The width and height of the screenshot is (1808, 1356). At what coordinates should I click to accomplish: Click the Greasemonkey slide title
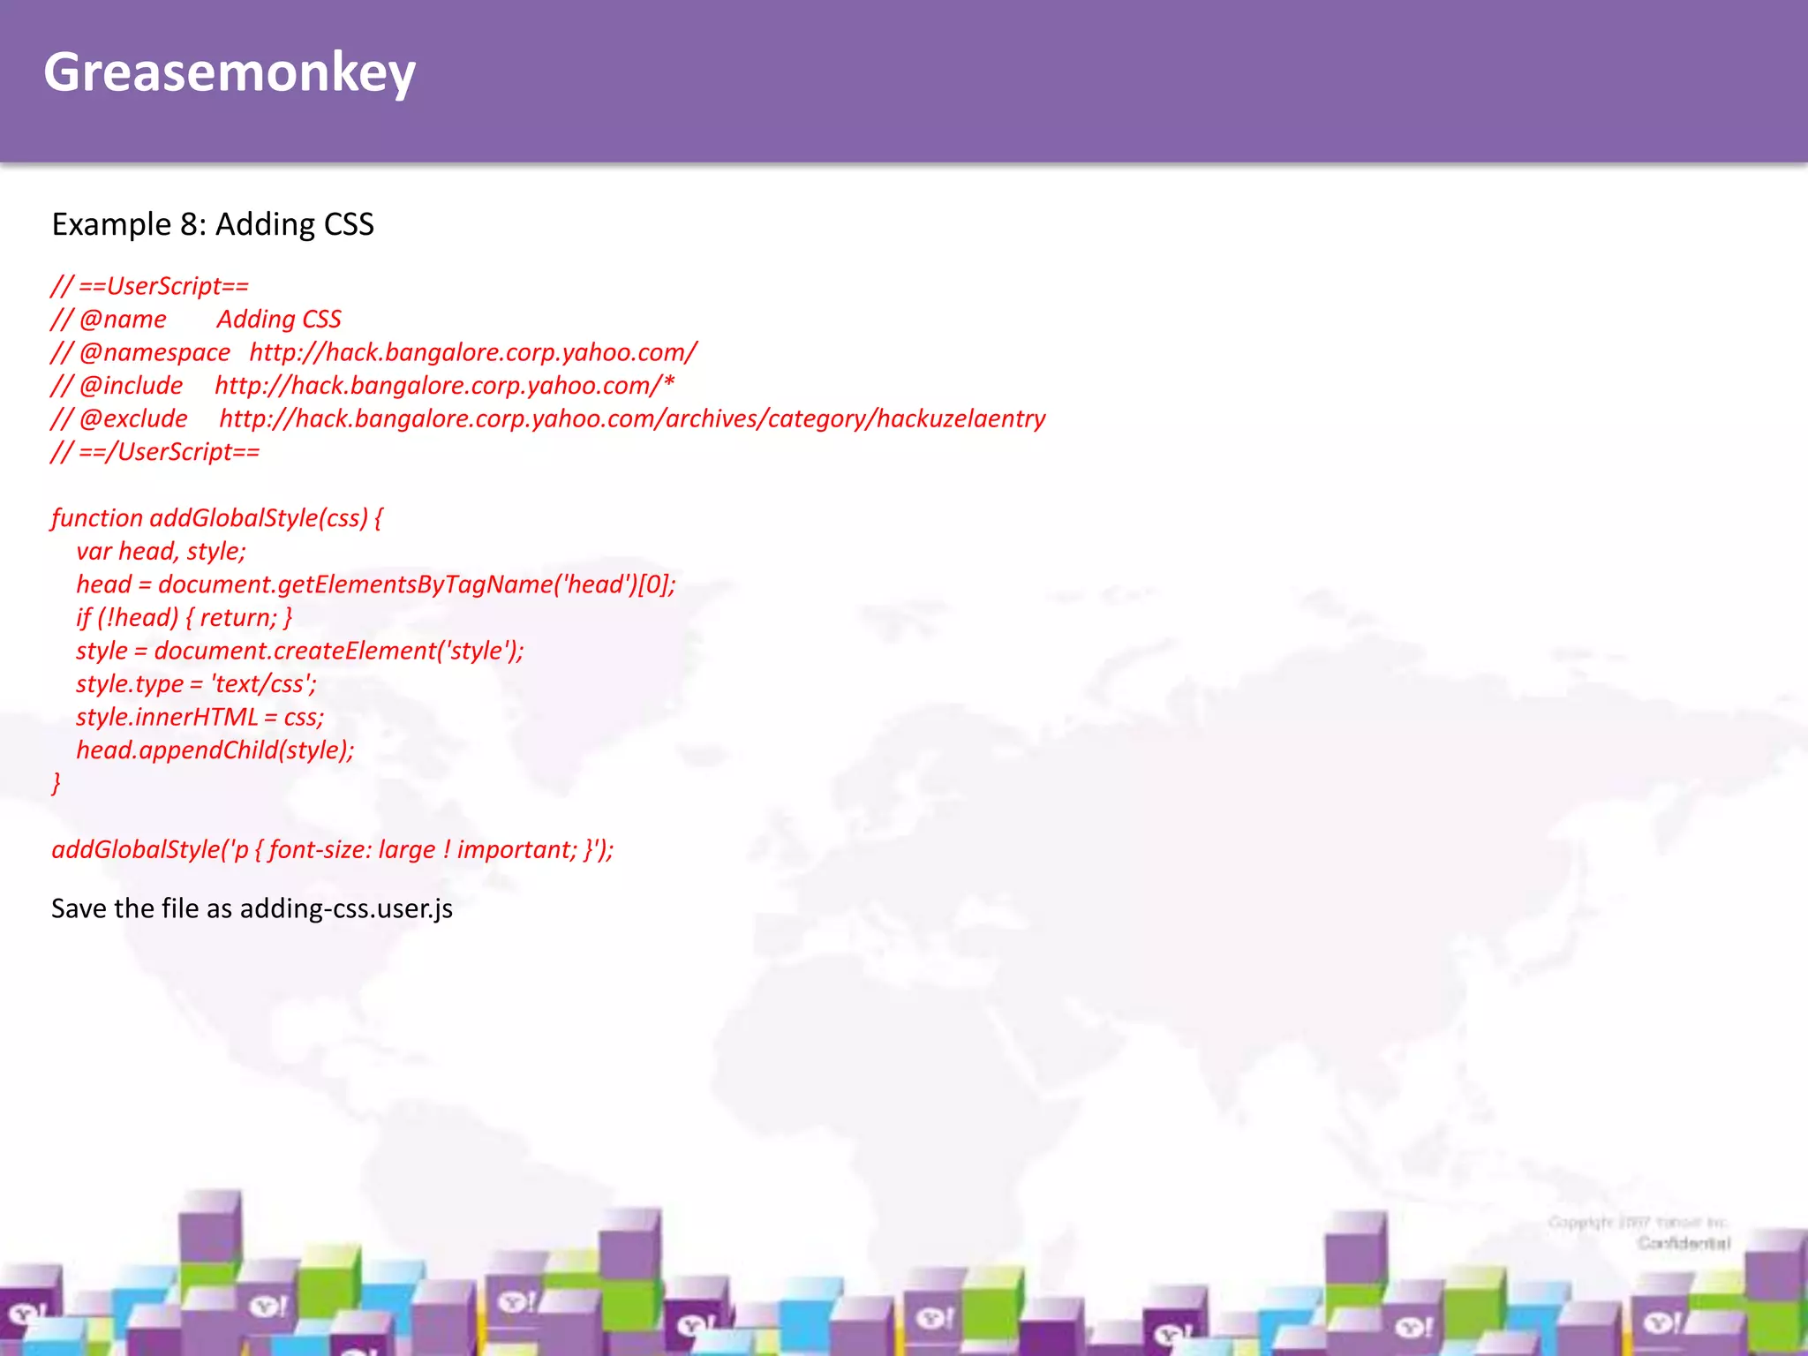coord(230,72)
